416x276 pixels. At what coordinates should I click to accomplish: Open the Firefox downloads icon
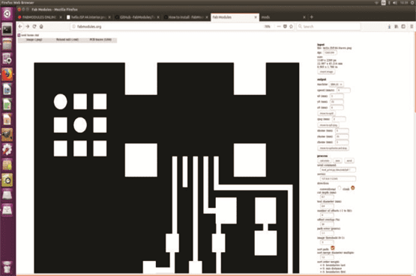pos(389,26)
